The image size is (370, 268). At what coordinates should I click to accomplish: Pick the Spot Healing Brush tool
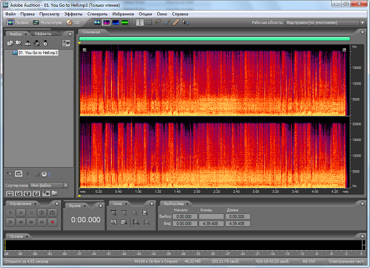(x=176, y=22)
